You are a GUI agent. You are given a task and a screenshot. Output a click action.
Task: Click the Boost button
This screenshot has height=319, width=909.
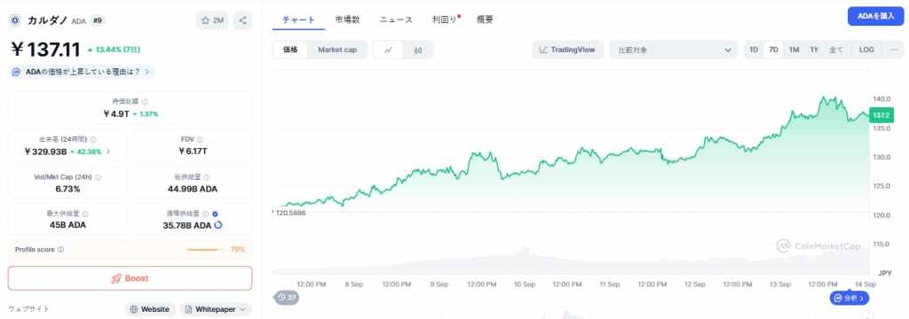pyautogui.click(x=130, y=278)
